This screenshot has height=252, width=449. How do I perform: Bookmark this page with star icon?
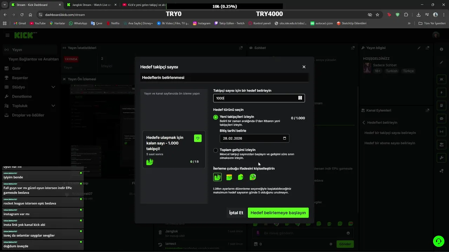tap(377, 15)
